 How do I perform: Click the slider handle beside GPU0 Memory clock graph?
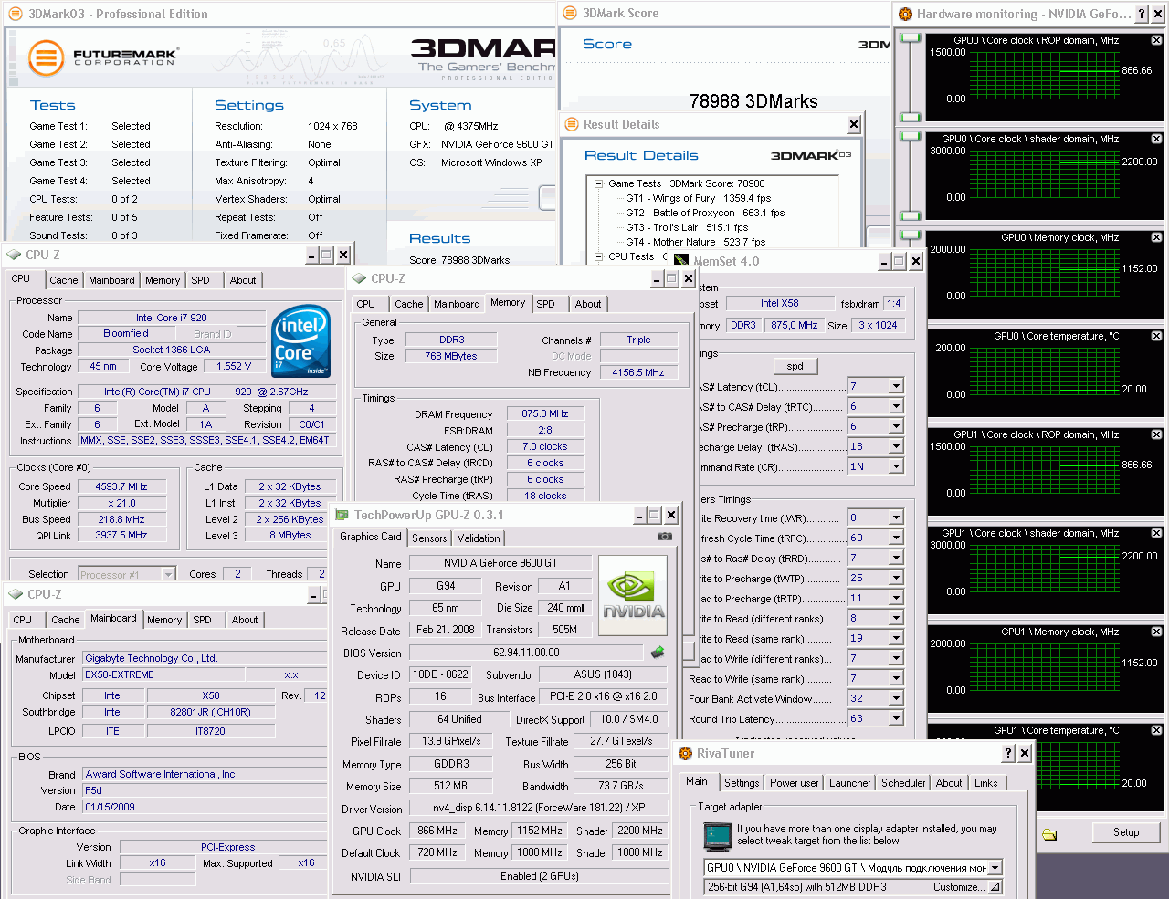coord(910,235)
